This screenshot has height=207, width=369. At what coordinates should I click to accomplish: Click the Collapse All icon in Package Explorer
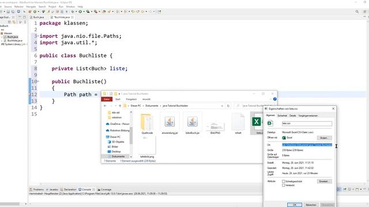10,22
